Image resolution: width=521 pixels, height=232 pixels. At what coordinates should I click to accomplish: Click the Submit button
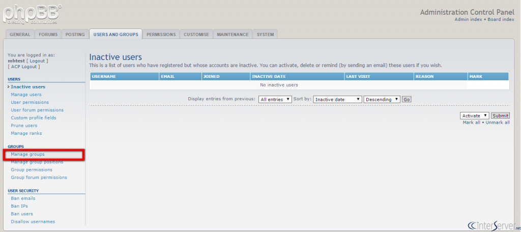tap(500, 115)
